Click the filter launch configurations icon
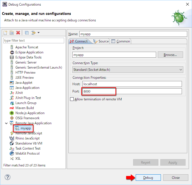Viewport: 192px width, 185px height. 33,33
